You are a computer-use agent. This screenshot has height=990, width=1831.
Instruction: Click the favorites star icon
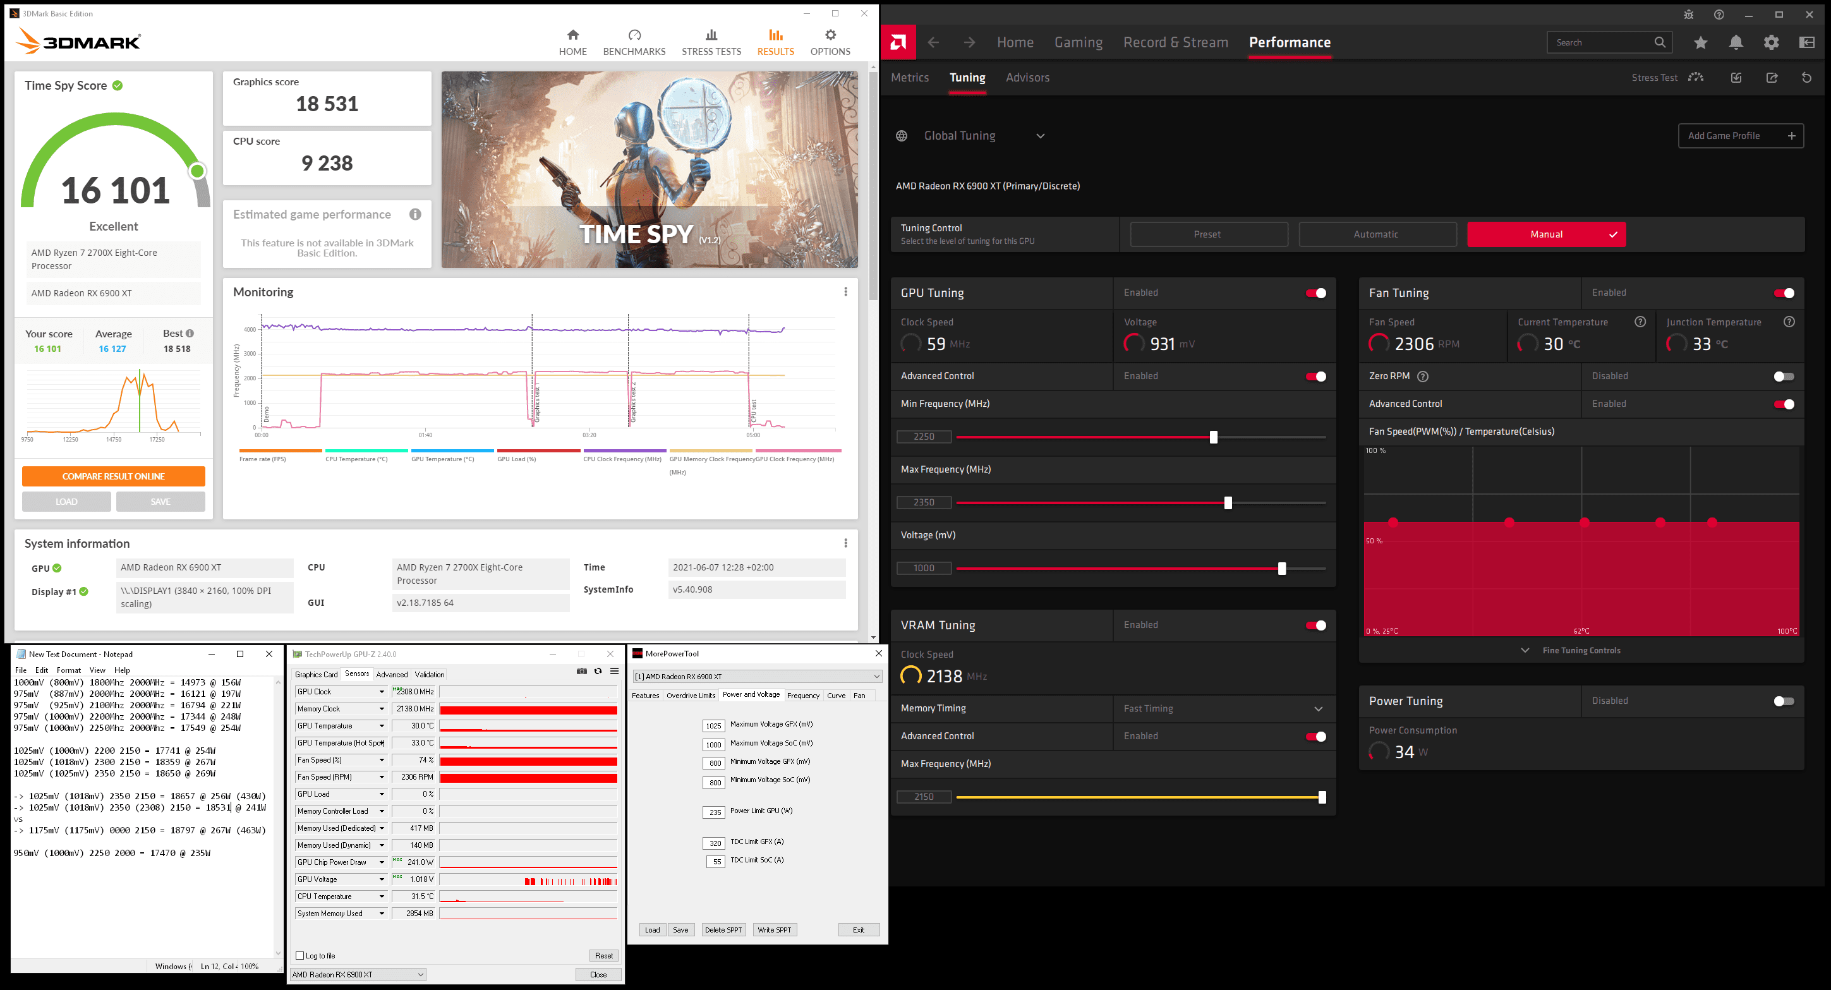pyautogui.click(x=1700, y=42)
